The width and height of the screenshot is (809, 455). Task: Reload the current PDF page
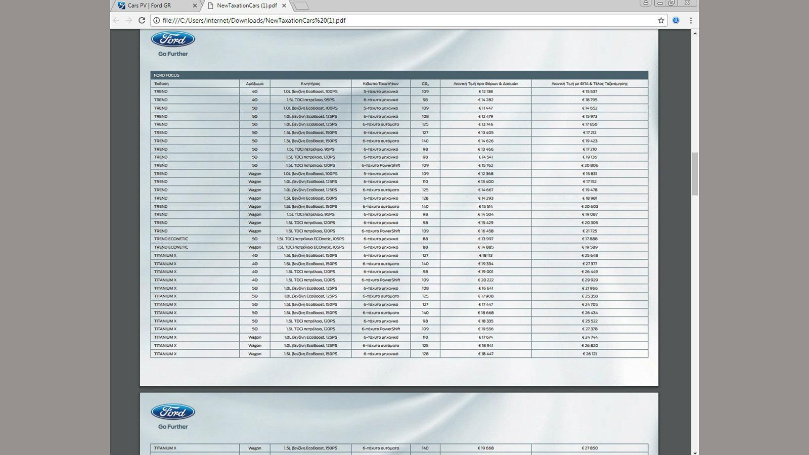click(x=142, y=20)
